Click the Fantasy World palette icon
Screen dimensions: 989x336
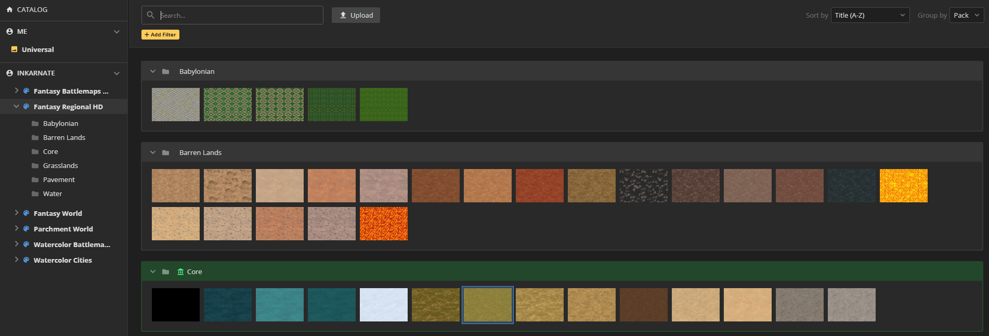(x=26, y=213)
